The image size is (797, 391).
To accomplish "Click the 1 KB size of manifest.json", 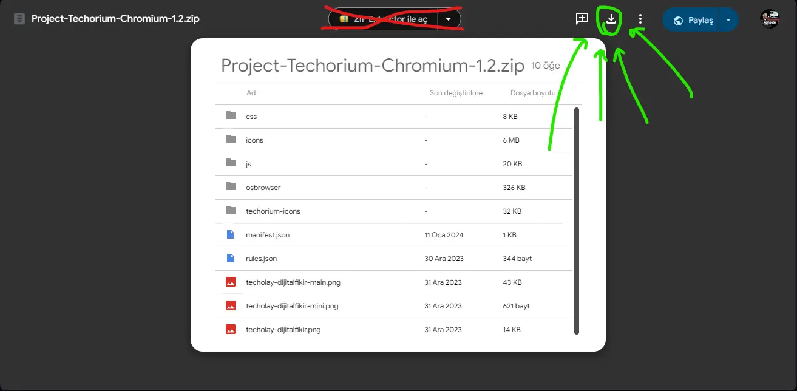I will [x=510, y=235].
